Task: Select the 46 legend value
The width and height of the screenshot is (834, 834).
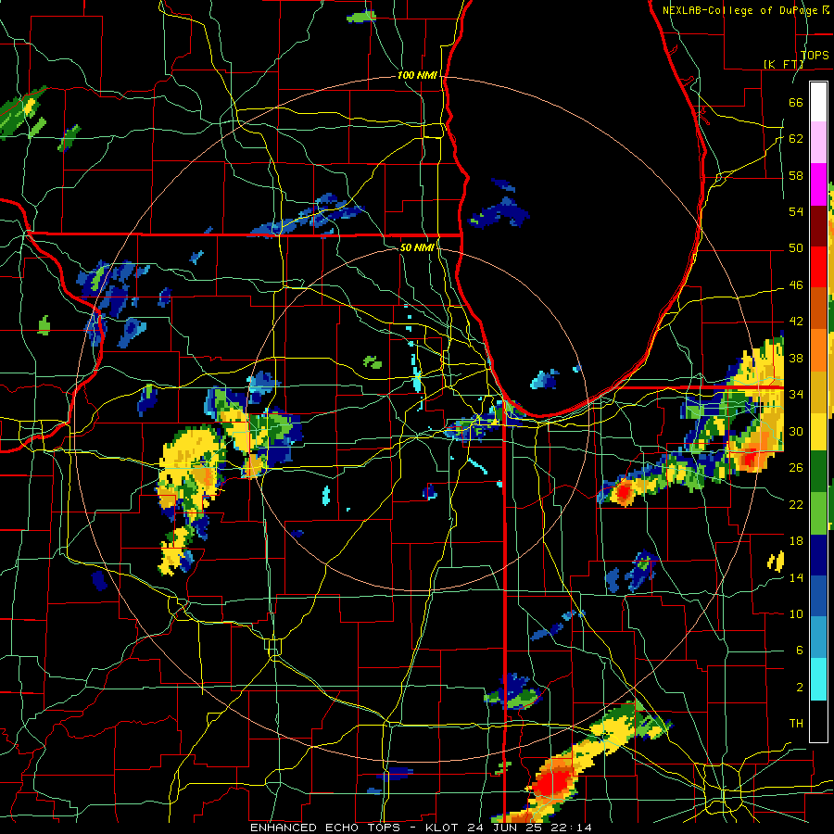Action: (796, 285)
